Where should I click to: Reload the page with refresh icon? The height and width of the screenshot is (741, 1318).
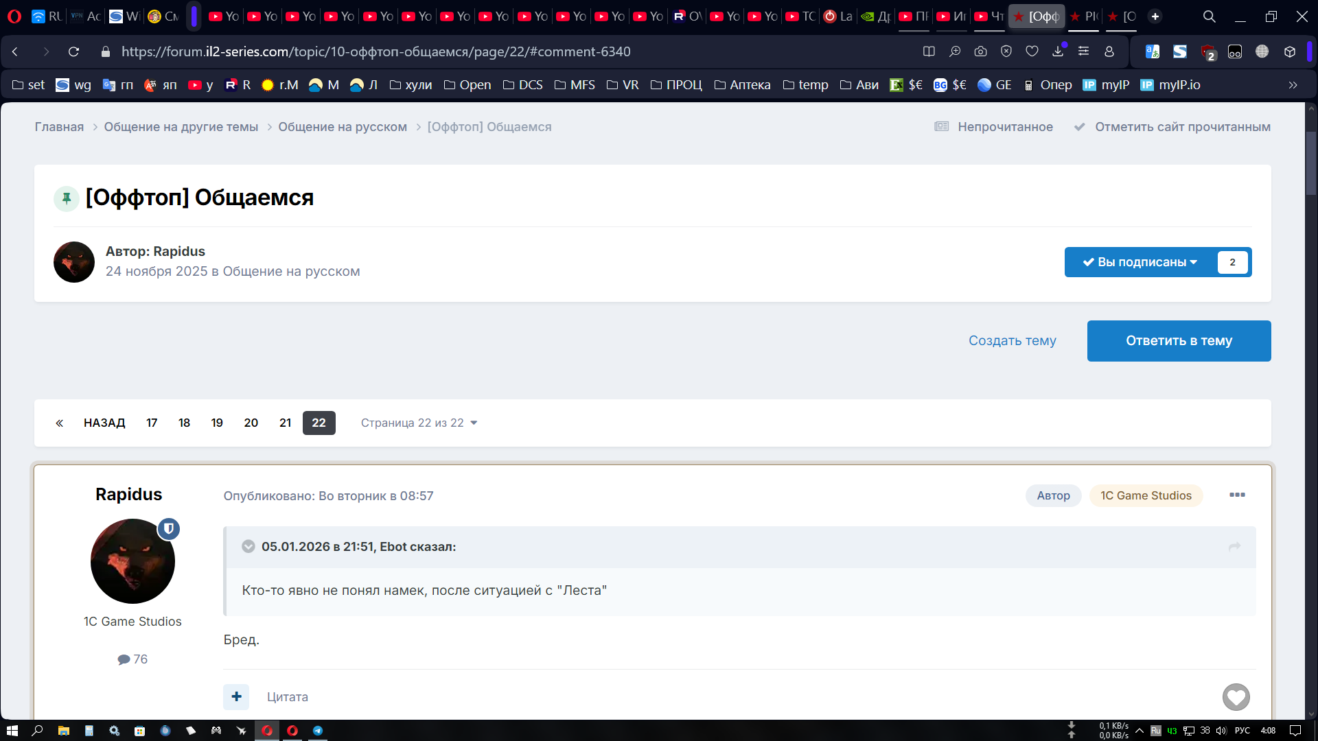tap(73, 51)
